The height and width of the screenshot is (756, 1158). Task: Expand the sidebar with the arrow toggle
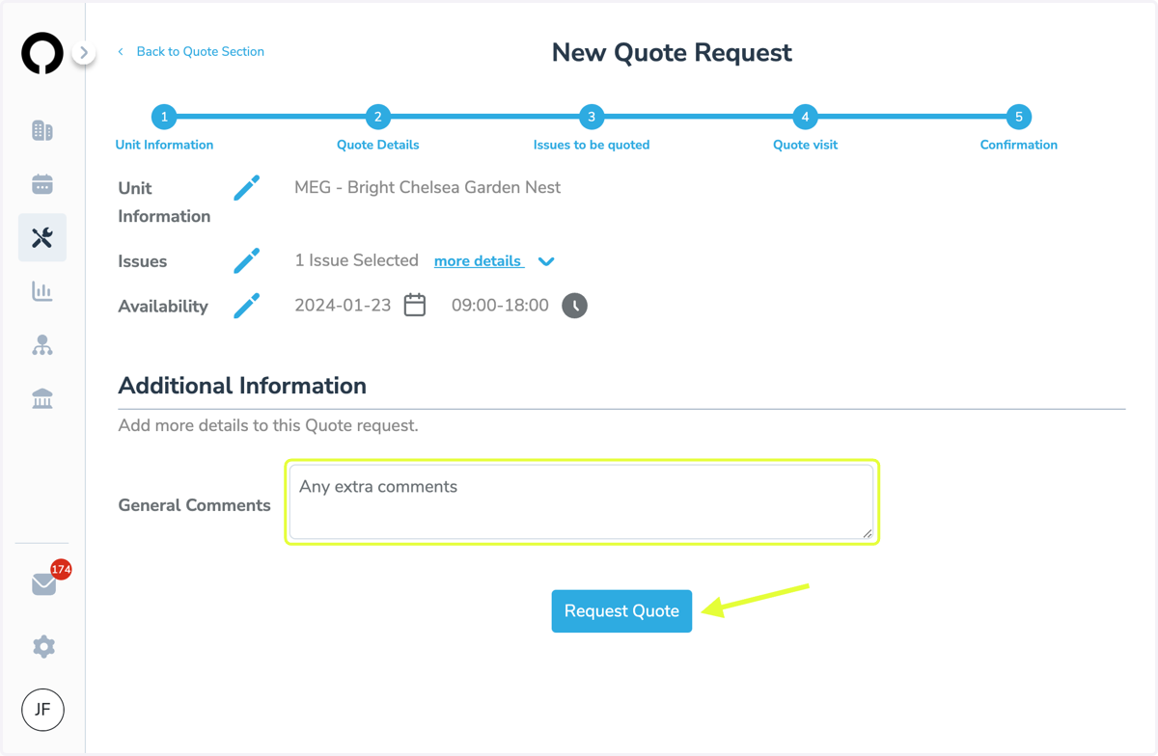point(84,53)
